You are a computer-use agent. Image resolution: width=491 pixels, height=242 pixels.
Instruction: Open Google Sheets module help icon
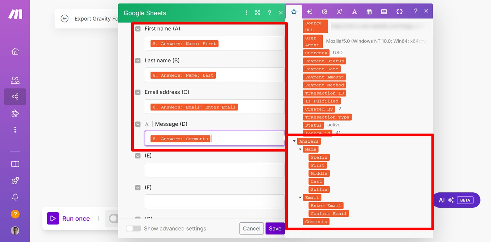point(269,13)
